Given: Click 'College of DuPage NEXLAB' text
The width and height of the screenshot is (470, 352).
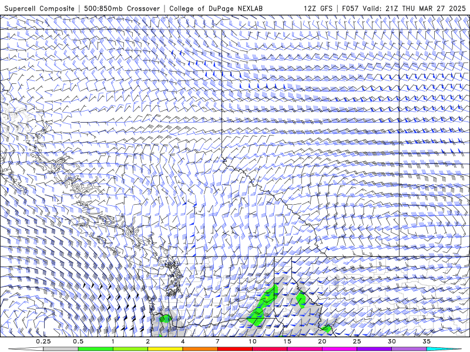Looking at the screenshot, I should (216, 8).
